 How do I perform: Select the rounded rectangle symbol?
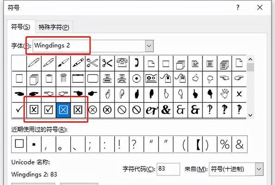point(92,79)
